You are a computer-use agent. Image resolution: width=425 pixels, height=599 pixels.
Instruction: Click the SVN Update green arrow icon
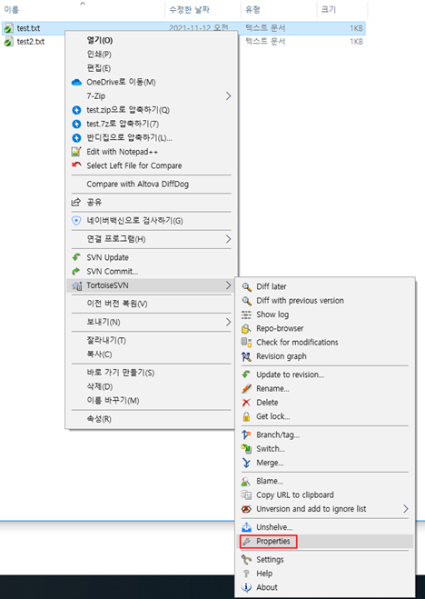pos(76,257)
